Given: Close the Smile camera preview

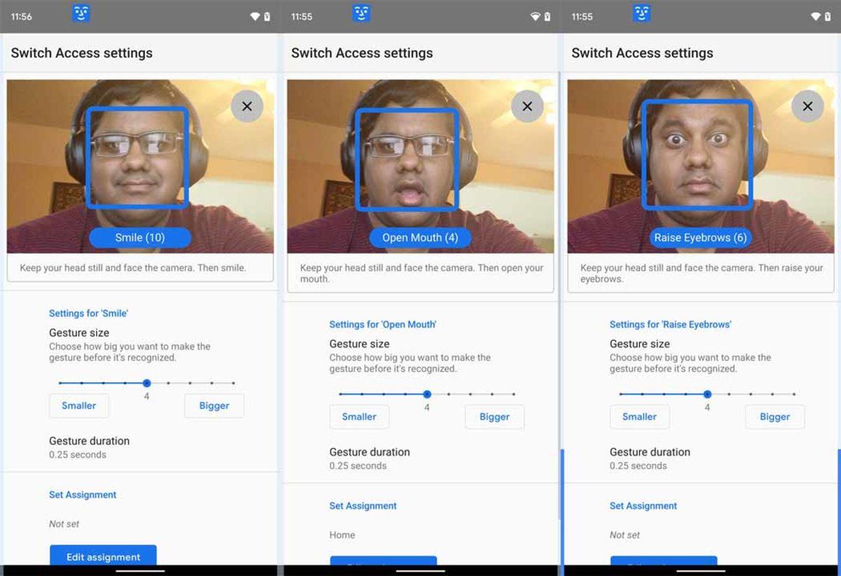Looking at the screenshot, I should click(247, 106).
